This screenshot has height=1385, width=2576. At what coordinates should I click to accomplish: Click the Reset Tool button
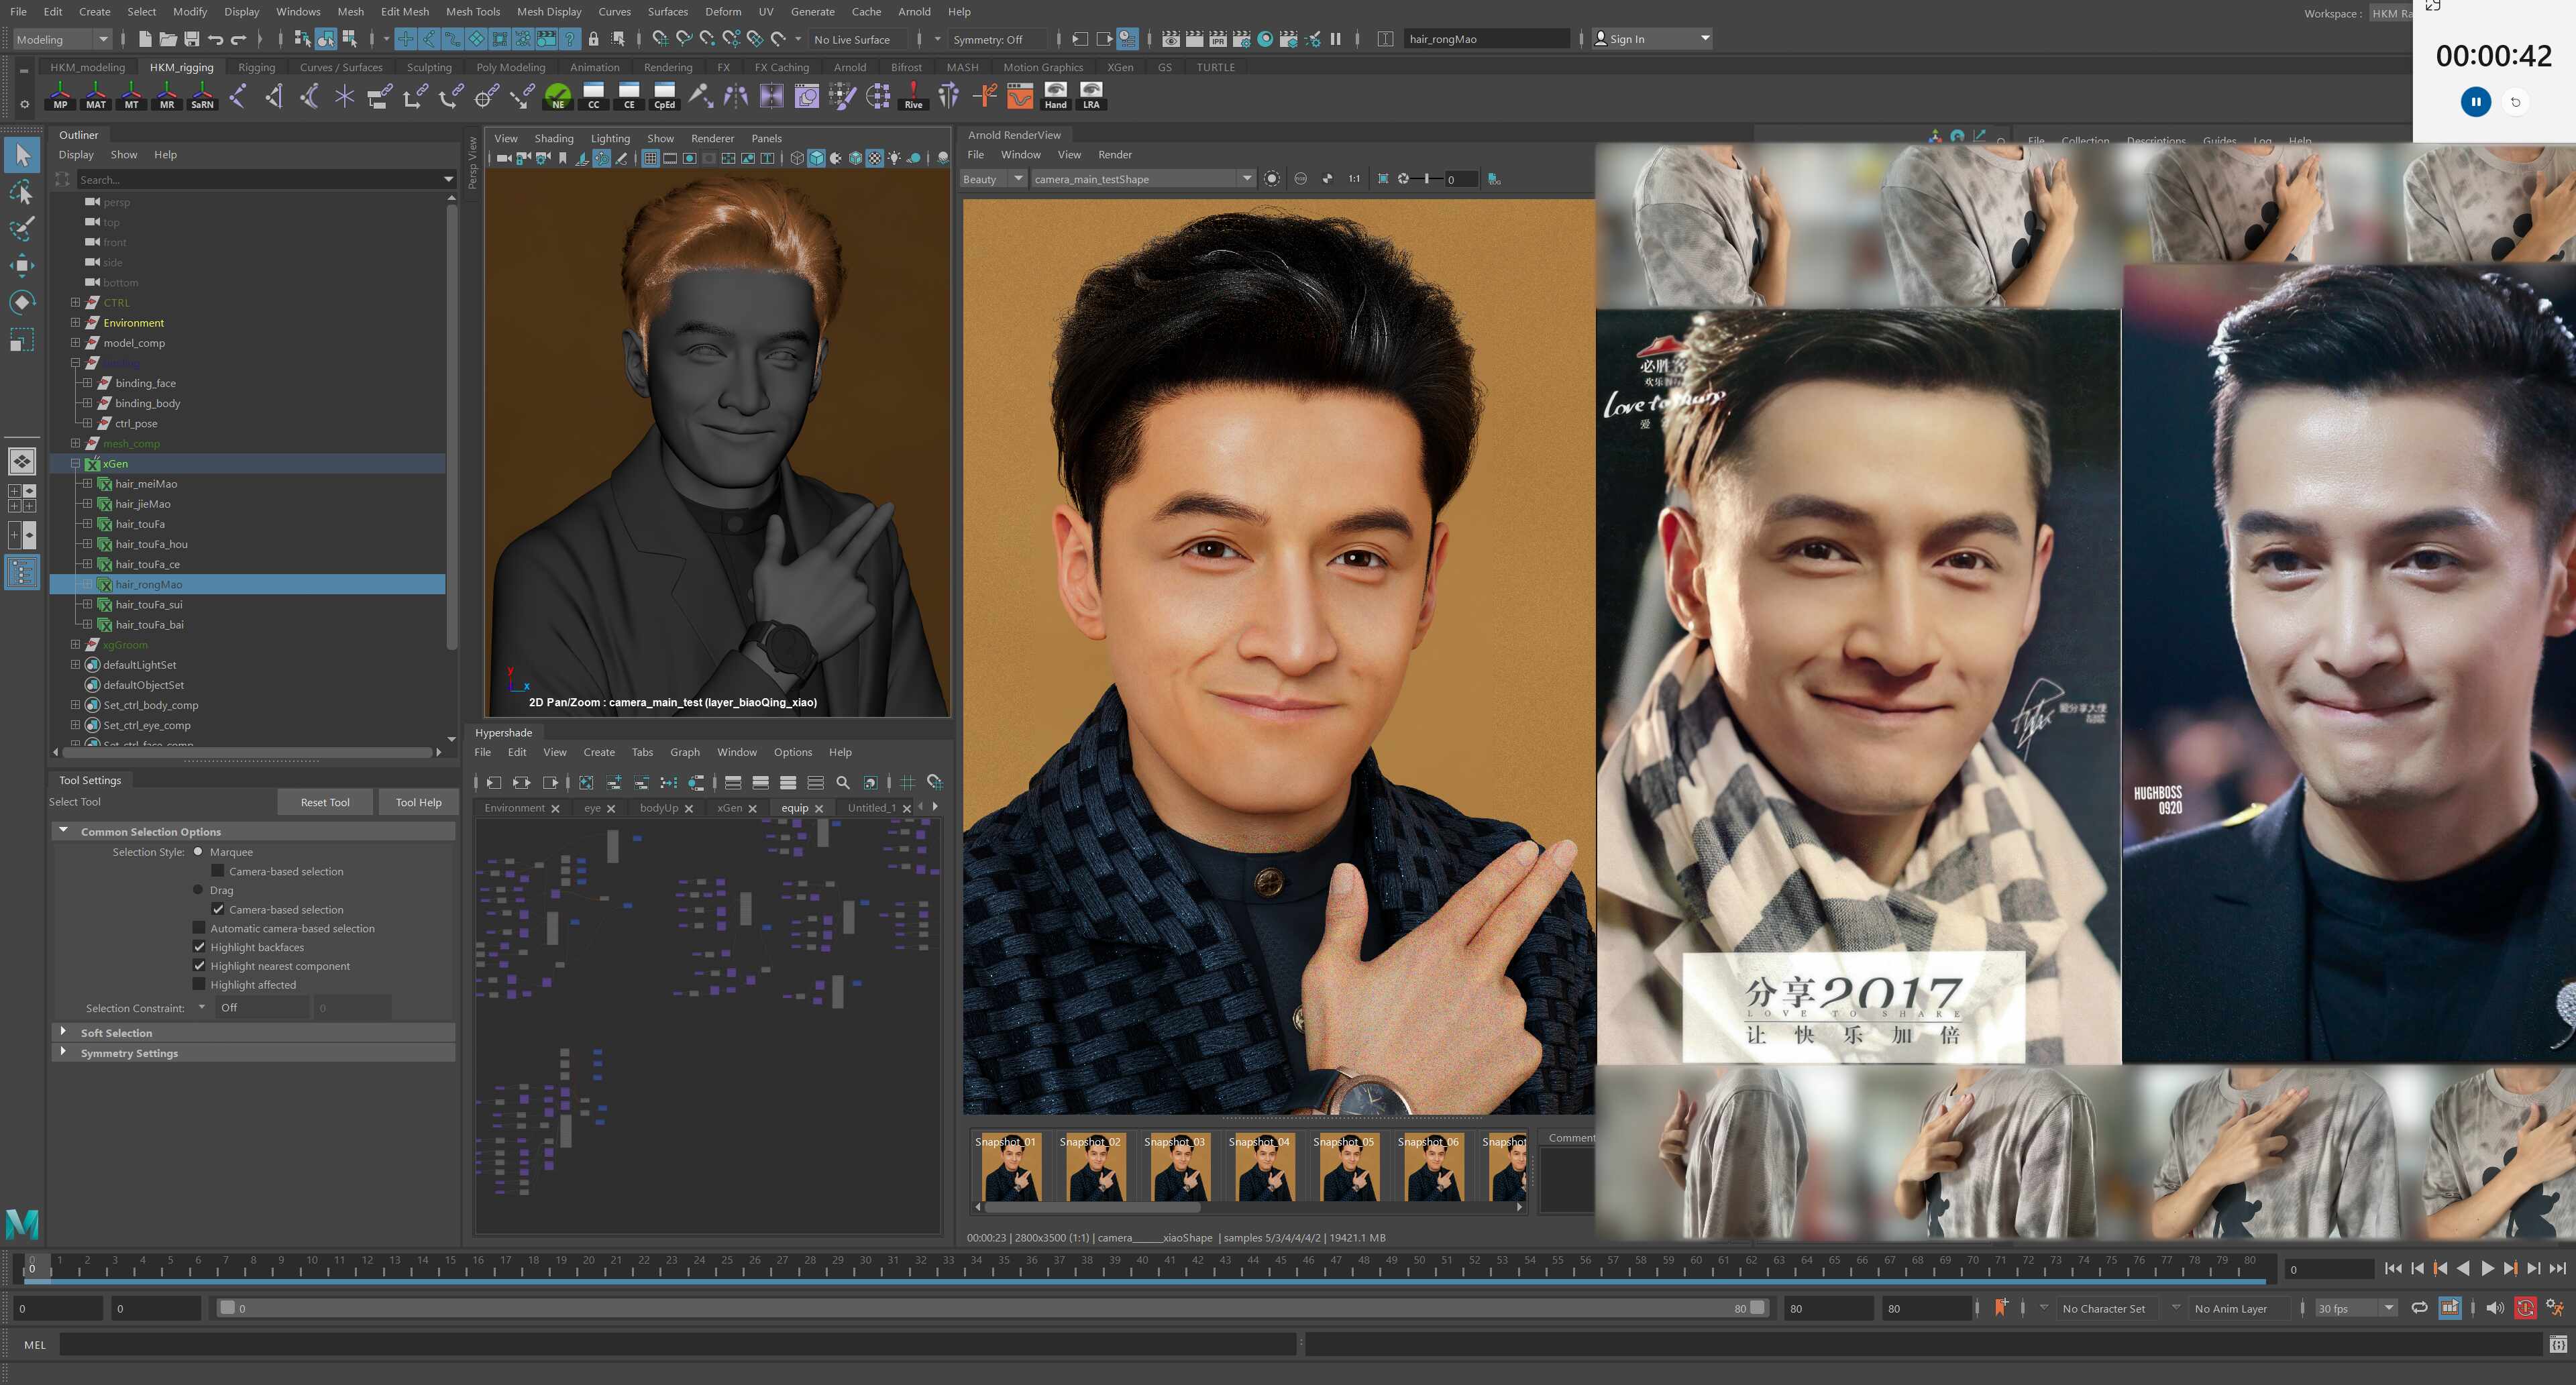(325, 802)
